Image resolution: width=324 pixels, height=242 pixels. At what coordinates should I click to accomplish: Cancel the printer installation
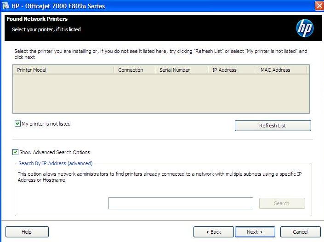(x=300, y=232)
